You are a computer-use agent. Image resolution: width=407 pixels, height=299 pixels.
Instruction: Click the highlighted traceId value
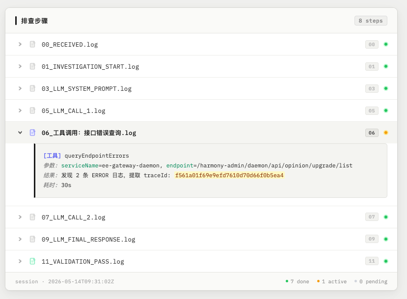tap(229, 175)
